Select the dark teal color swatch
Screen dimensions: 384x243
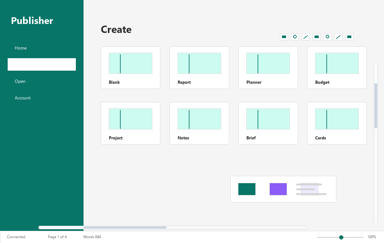point(247,189)
